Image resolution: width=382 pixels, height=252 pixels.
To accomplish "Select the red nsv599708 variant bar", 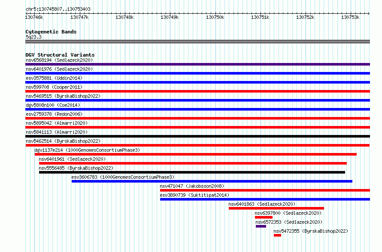I will tap(197, 91).
